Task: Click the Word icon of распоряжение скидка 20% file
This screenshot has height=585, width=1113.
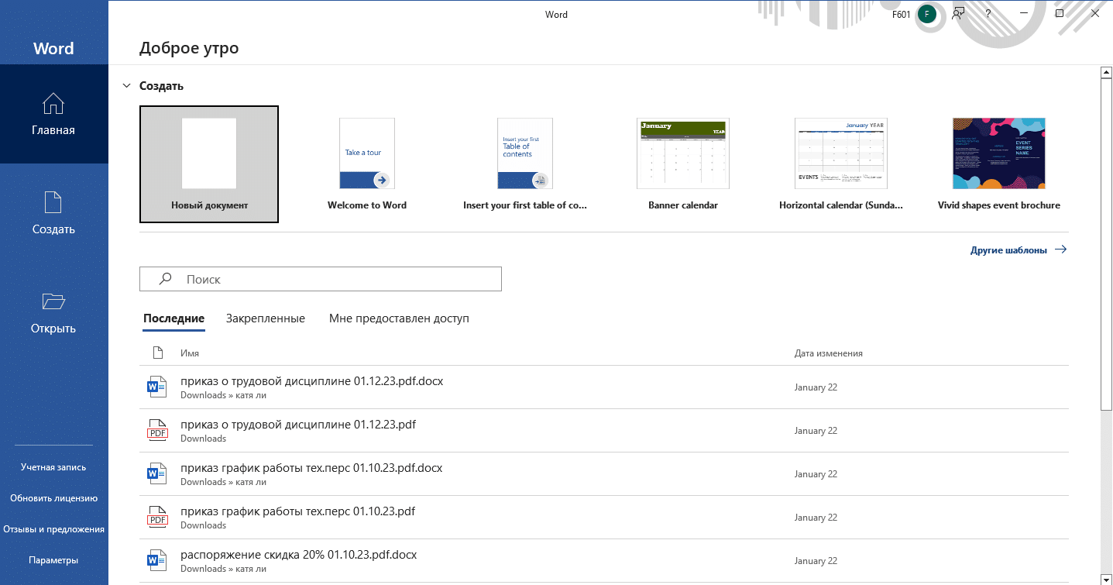Action: [x=157, y=559]
